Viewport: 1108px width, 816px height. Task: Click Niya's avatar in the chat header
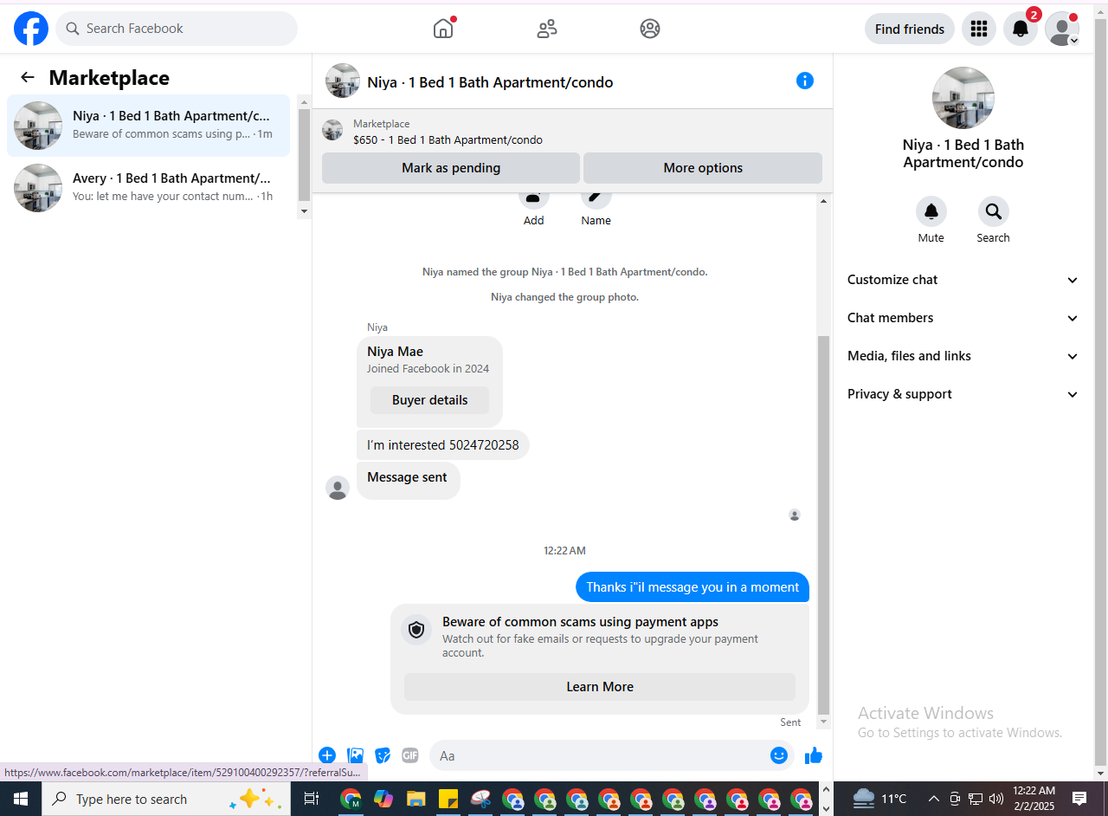tap(343, 81)
